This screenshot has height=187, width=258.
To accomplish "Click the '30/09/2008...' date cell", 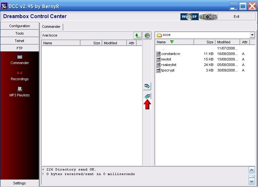I will click(x=227, y=71).
